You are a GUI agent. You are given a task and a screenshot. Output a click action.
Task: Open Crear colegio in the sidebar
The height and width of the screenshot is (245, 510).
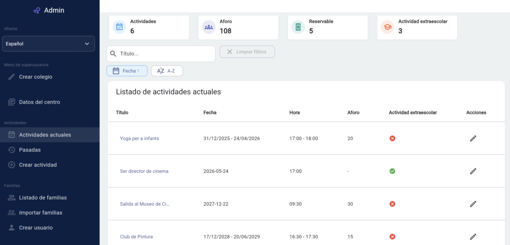[35, 77]
